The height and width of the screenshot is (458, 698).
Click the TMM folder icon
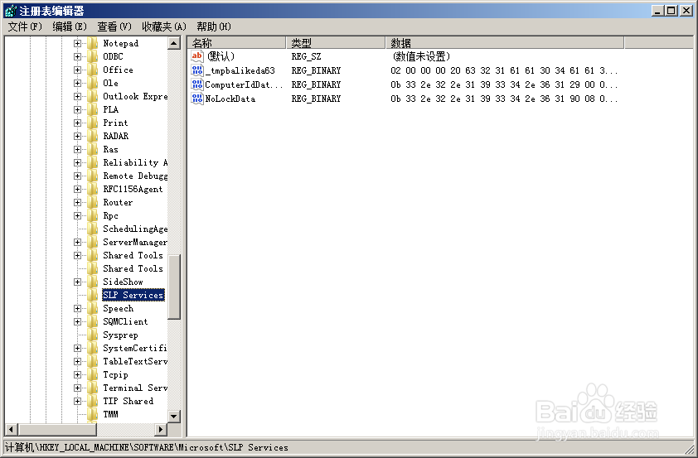[x=93, y=414]
